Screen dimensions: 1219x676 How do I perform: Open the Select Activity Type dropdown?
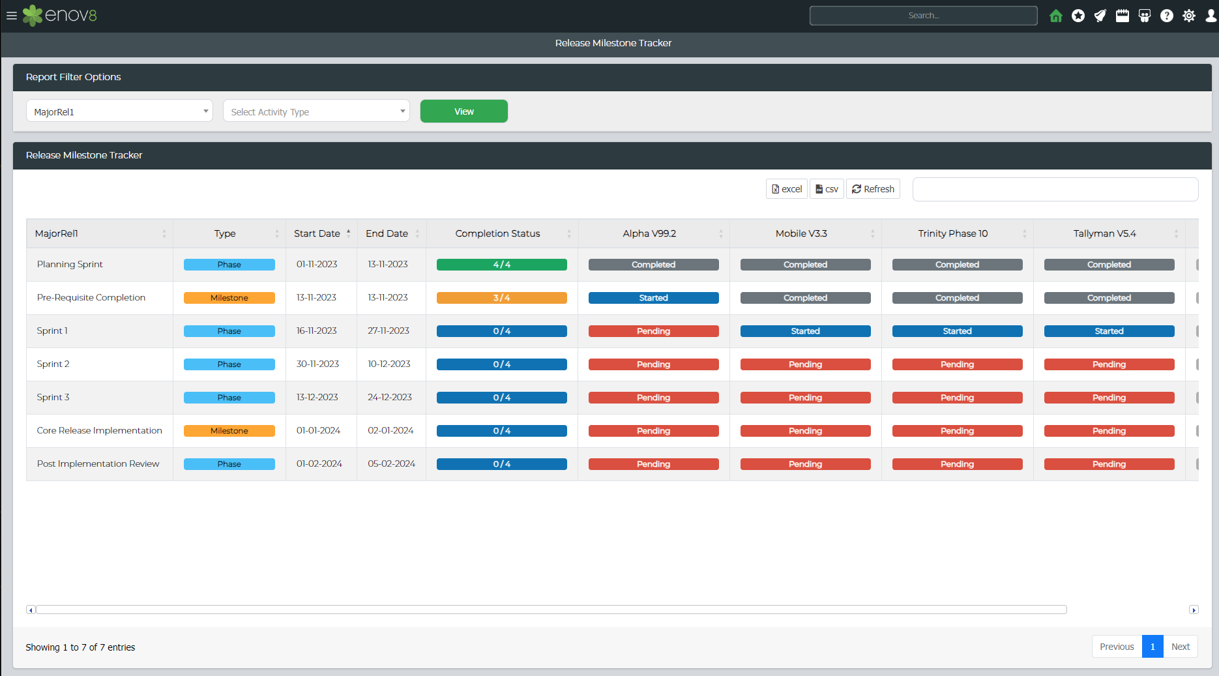316,111
